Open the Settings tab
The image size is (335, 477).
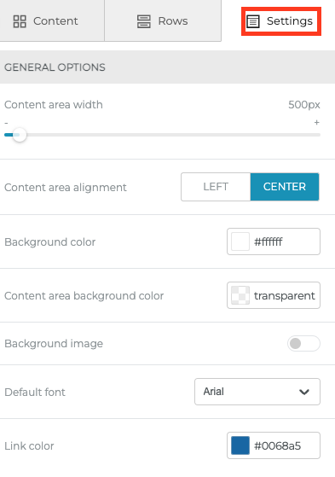[x=281, y=21]
